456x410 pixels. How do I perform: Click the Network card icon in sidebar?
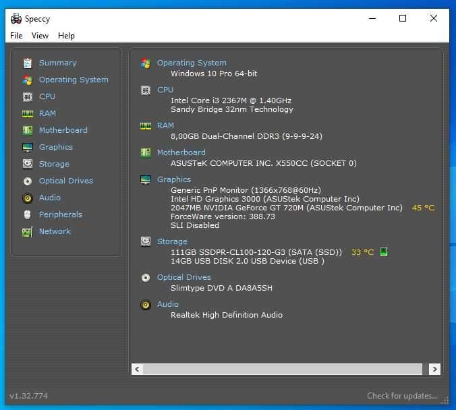point(28,232)
